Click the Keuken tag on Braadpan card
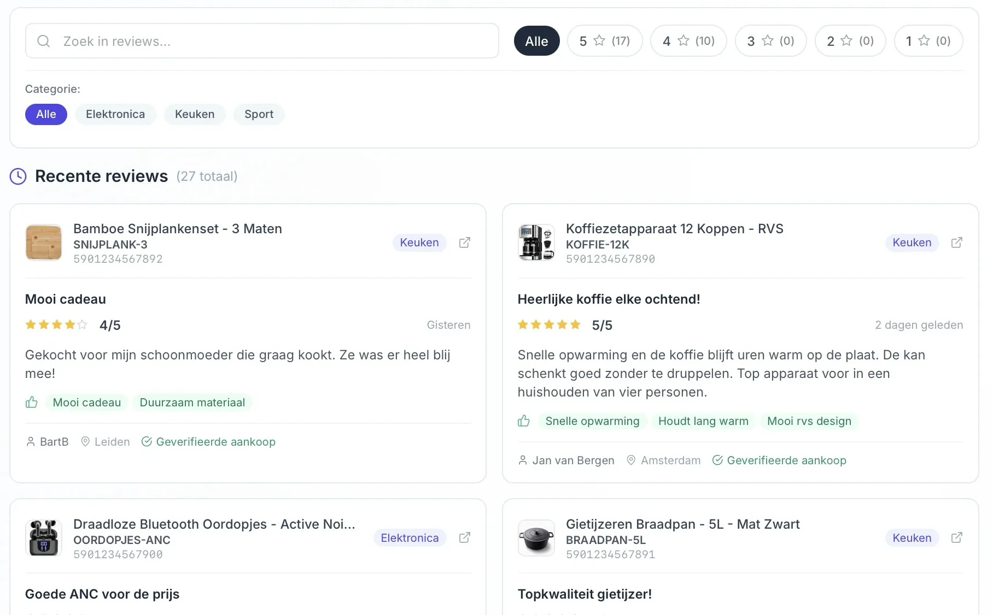Image resolution: width=993 pixels, height=615 pixels. (x=912, y=538)
